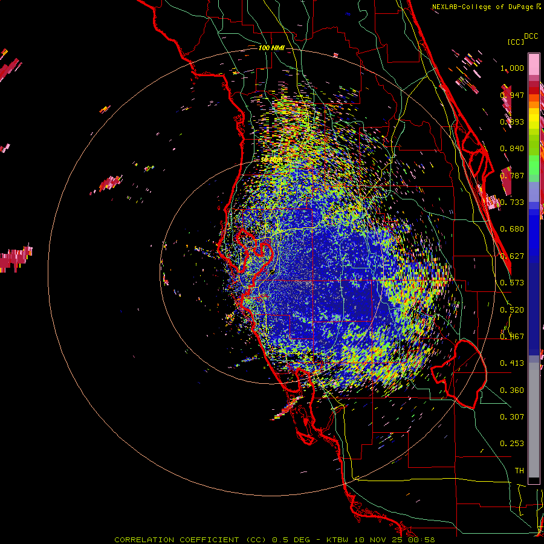The height and width of the screenshot is (544, 544).
Task: Select the 0.520 scale value
Action: (512, 310)
